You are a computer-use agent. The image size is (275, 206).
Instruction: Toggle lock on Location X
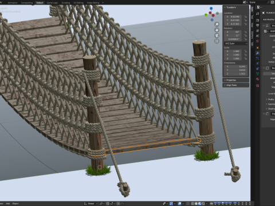(x=245, y=17)
